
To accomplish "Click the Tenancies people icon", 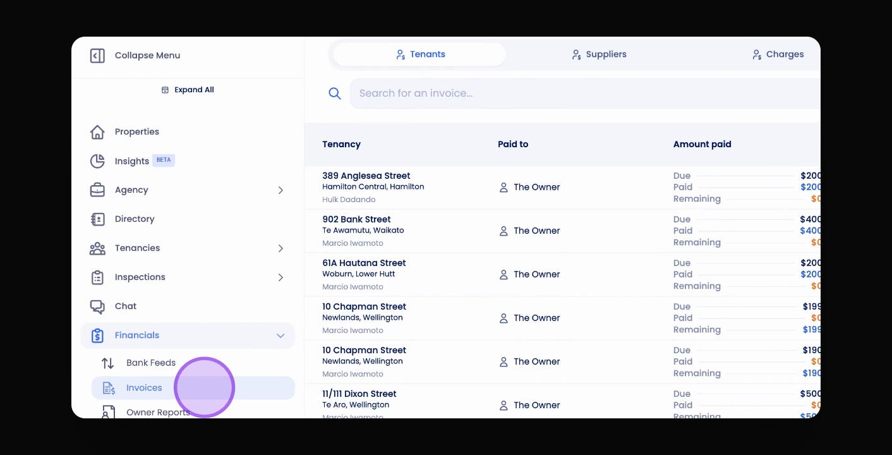I will (97, 248).
